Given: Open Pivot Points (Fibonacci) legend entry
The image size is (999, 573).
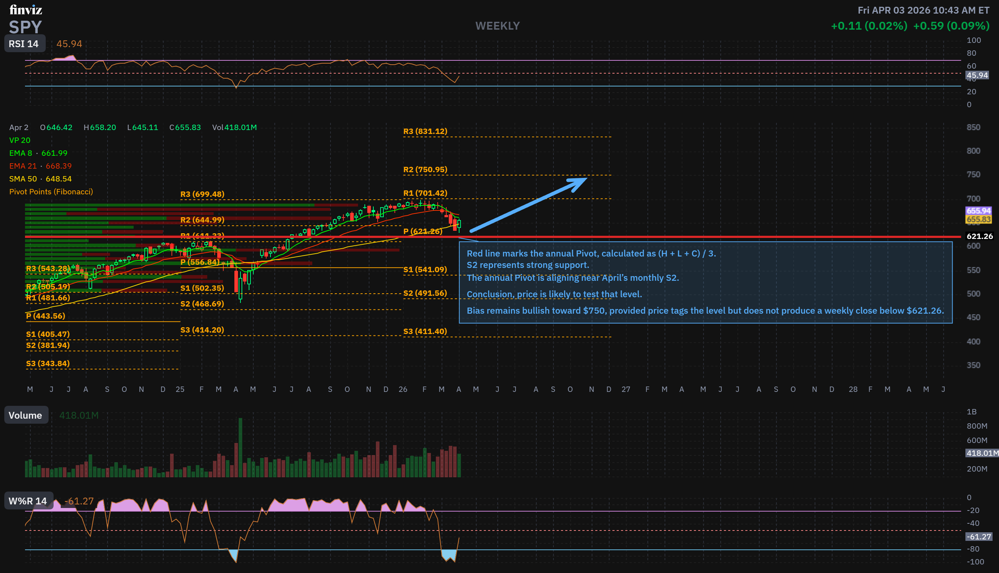Looking at the screenshot, I should click(51, 192).
